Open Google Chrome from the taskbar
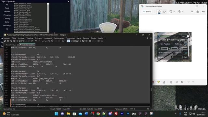 coord(98,114)
